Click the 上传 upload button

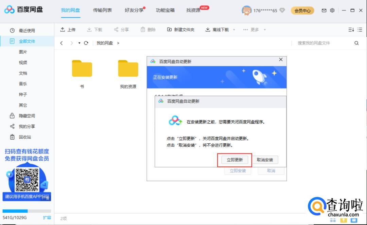[68, 29]
